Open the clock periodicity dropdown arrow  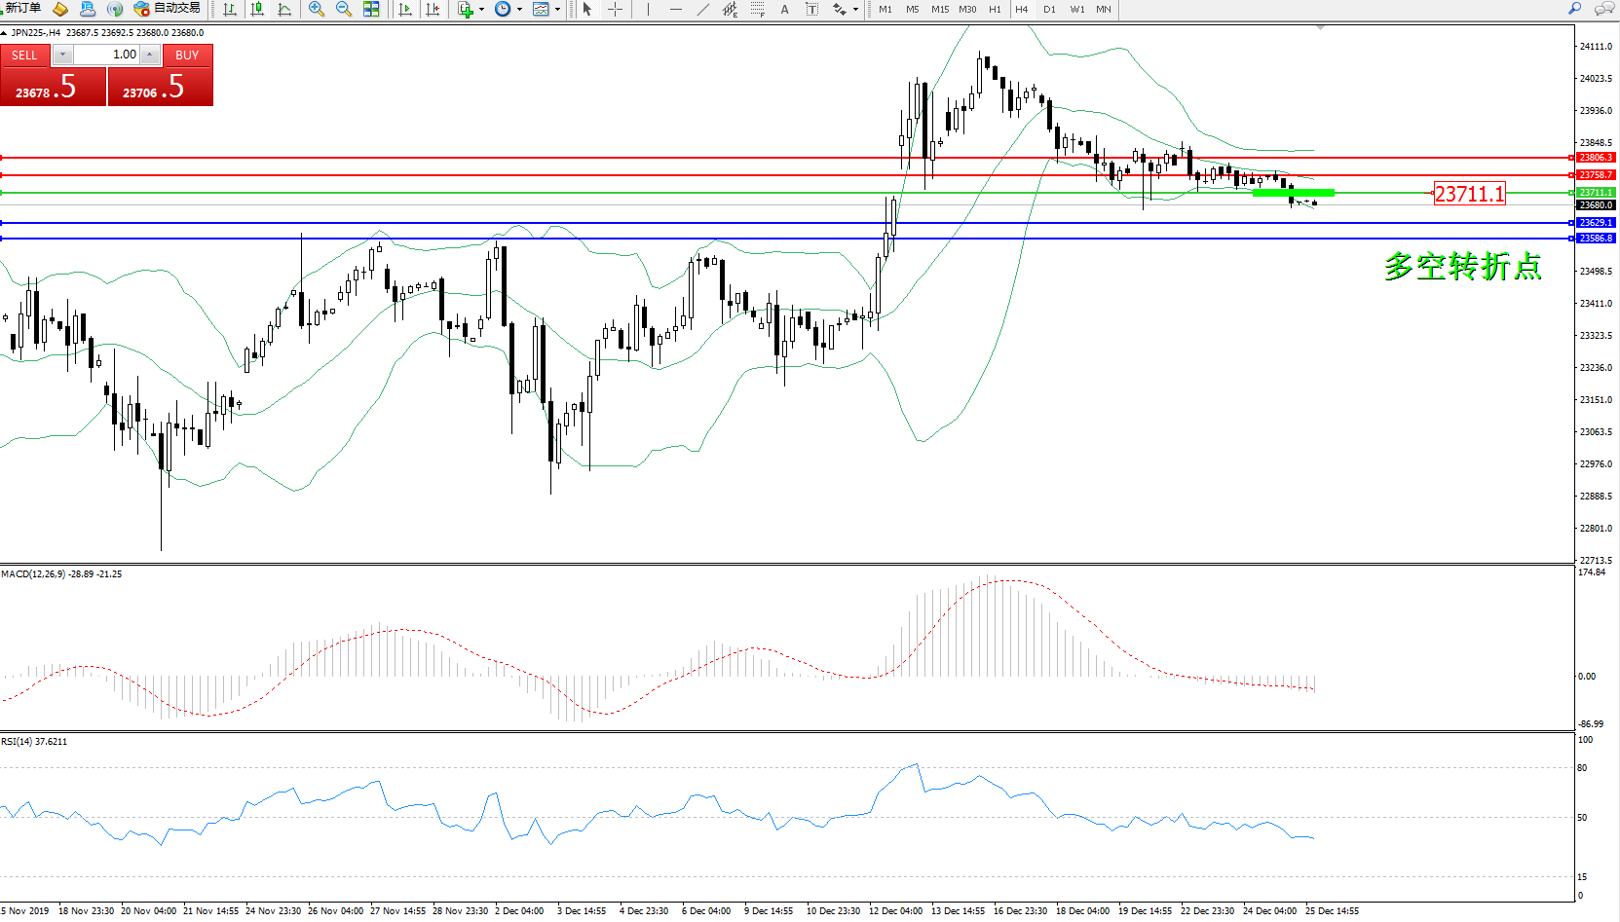pyautogui.click(x=519, y=10)
